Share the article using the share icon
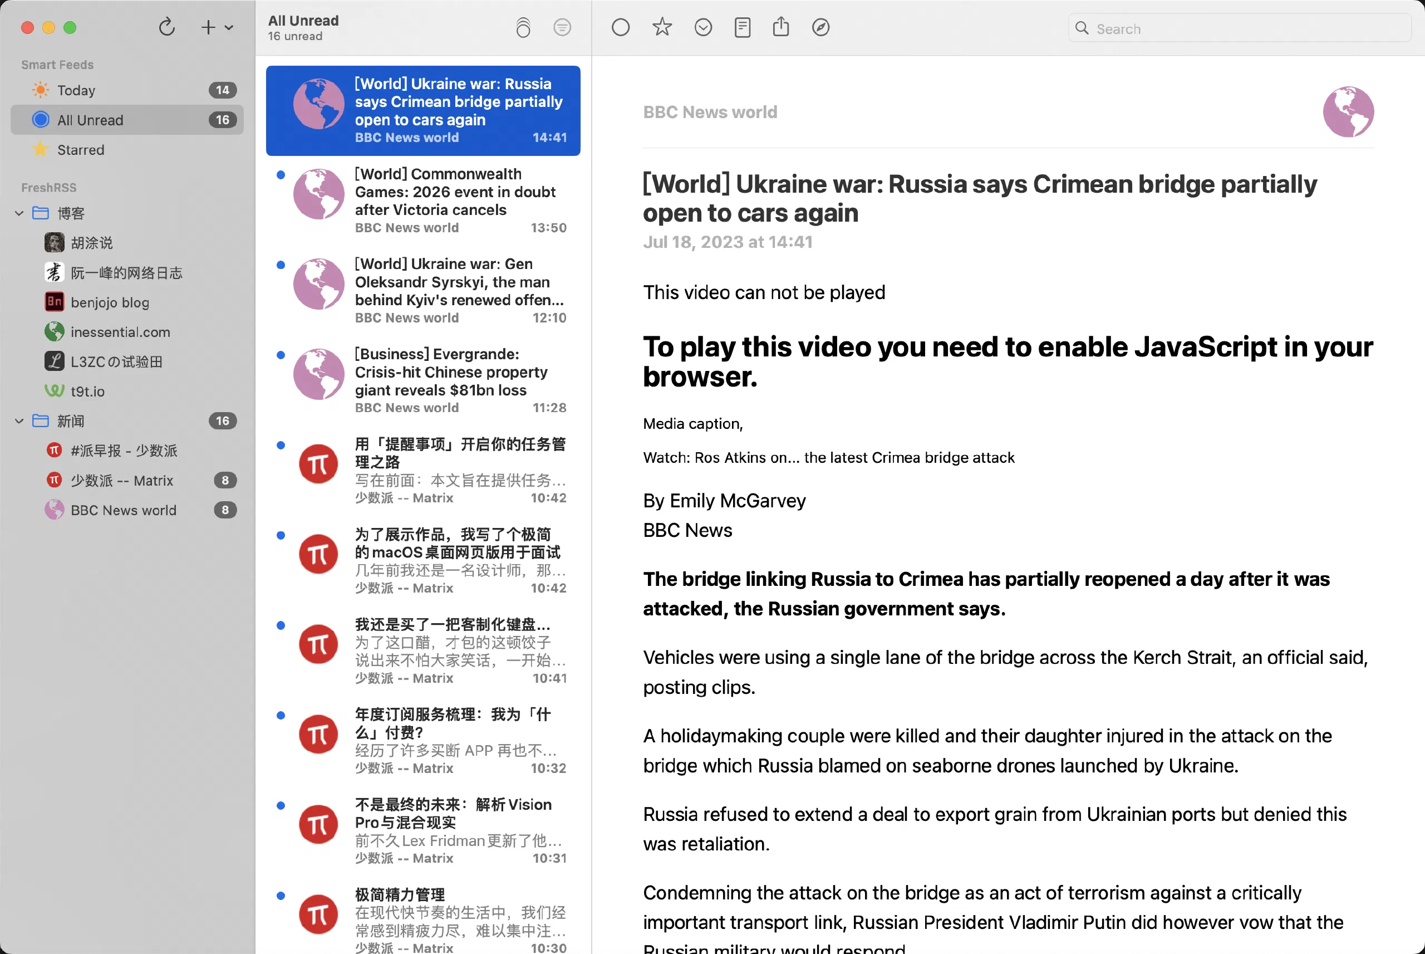This screenshot has height=954, width=1425. [781, 27]
